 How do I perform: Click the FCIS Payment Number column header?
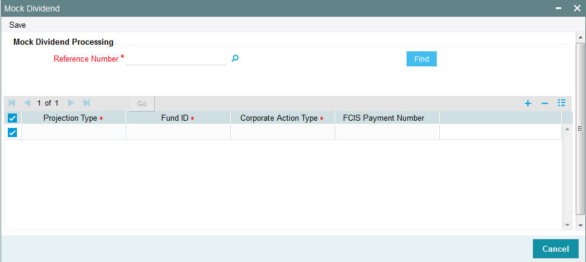[x=387, y=118]
